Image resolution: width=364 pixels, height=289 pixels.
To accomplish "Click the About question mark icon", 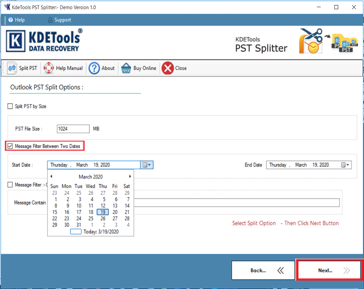I will click(x=94, y=68).
